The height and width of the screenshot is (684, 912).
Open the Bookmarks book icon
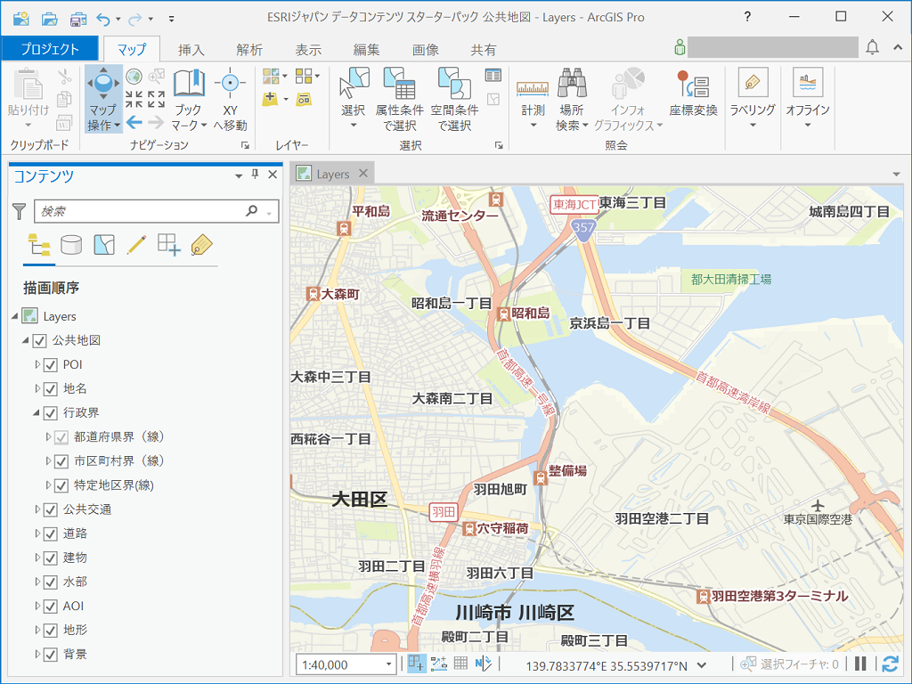pyautogui.click(x=189, y=83)
